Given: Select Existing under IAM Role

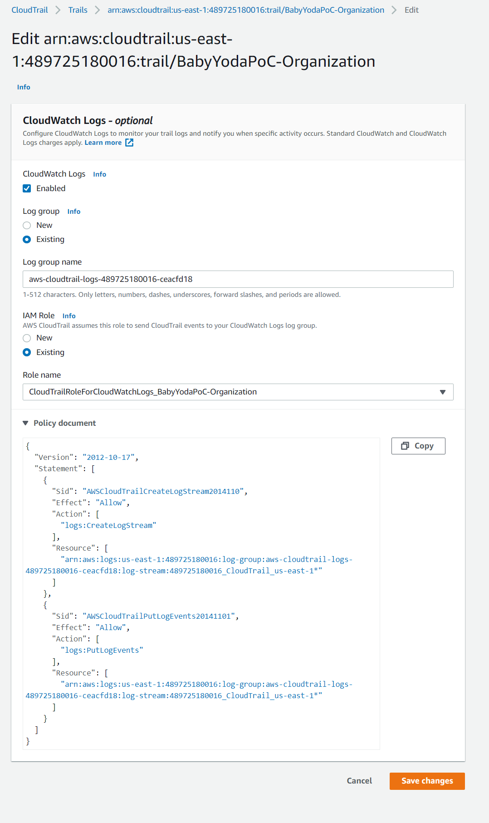Looking at the screenshot, I should point(27,352).
